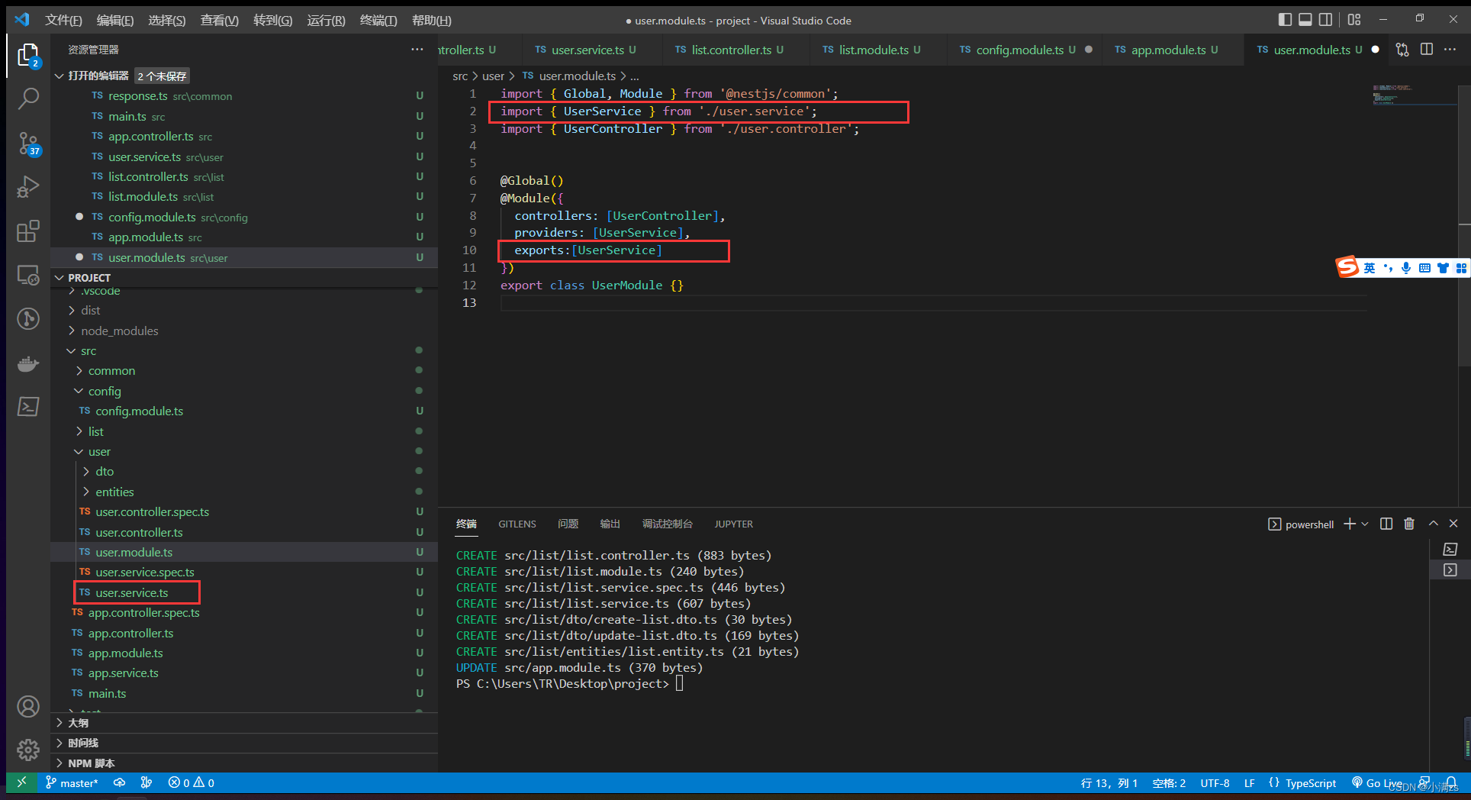This screenshot has height=800, width=1471.
Task: Open the Accounts icon in activity bar
Action: (28, 706)
